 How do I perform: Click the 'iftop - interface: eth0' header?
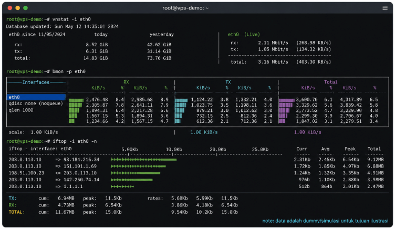(x=40, y=149)
